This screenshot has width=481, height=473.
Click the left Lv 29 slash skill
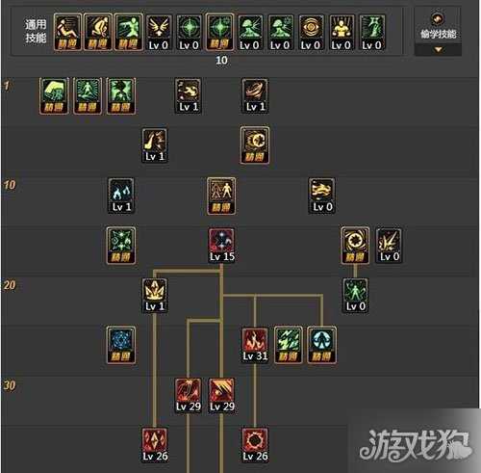[189, 395]
